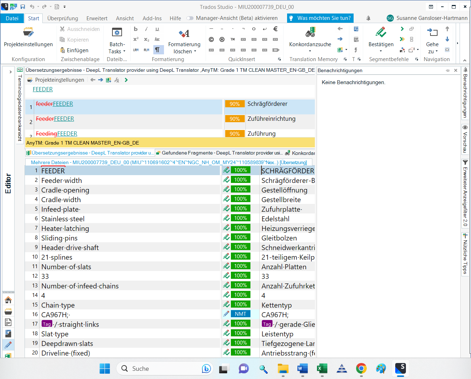This screenshot has width=471, height=379.
Task: Open the notifications bell icon
Action: (x=368, y=18)
